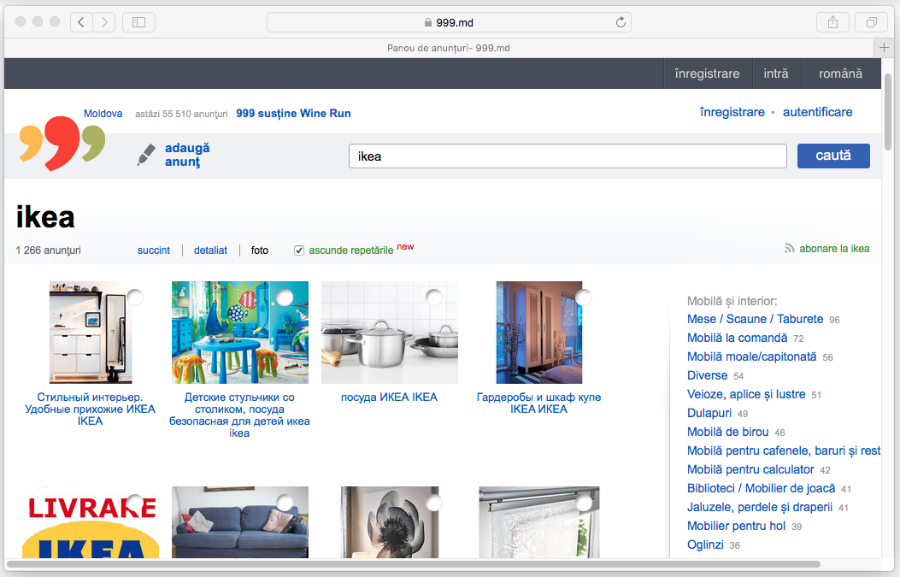The image size is (900, 577).
Task: Click the horizontal scrollbar at the bottom
Action: tap(414, 564)
